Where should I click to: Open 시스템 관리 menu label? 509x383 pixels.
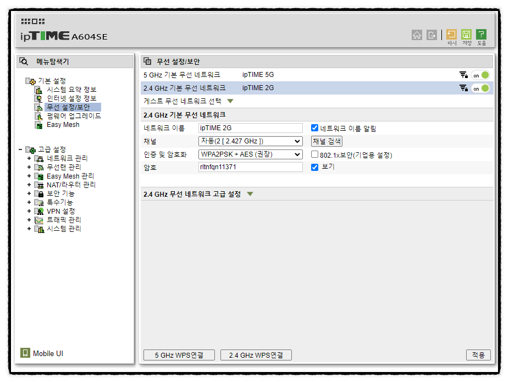[x=64, y=229]
